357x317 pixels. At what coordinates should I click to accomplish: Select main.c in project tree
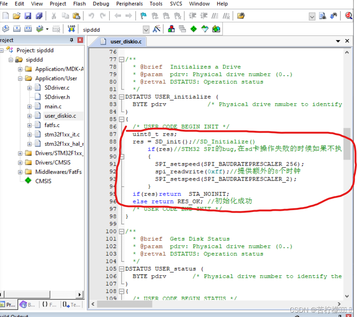point(53,107)
